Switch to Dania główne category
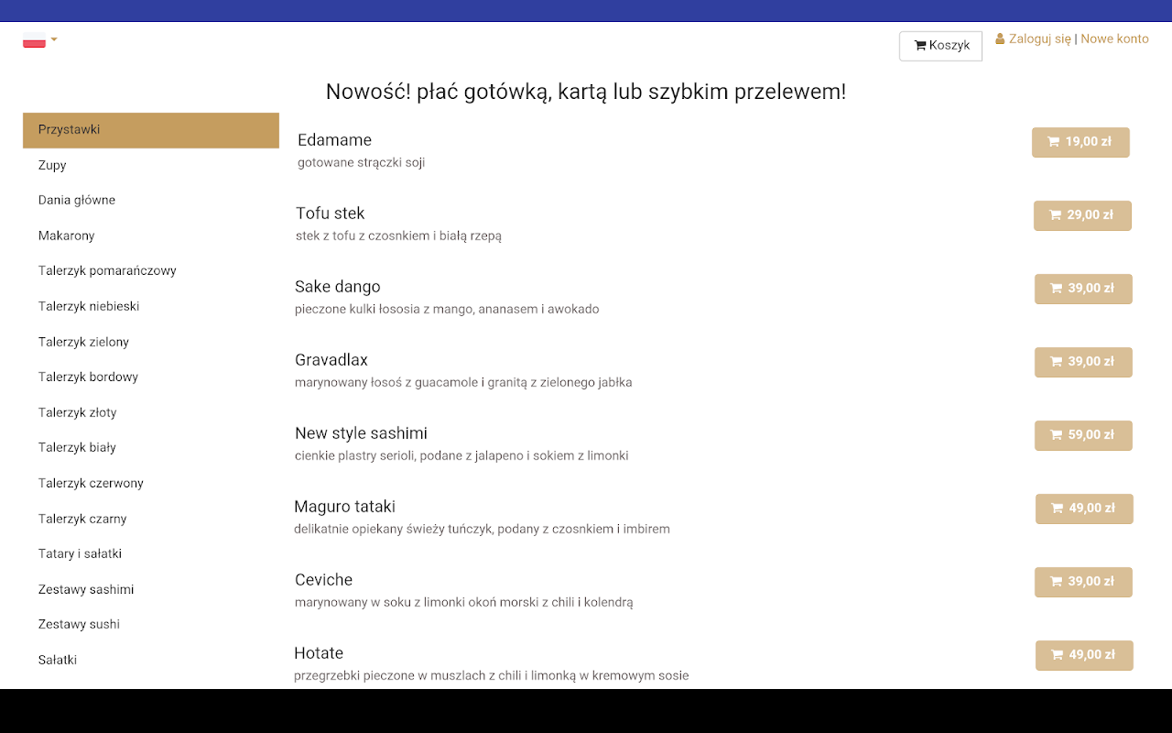 (x=151, y=200)
